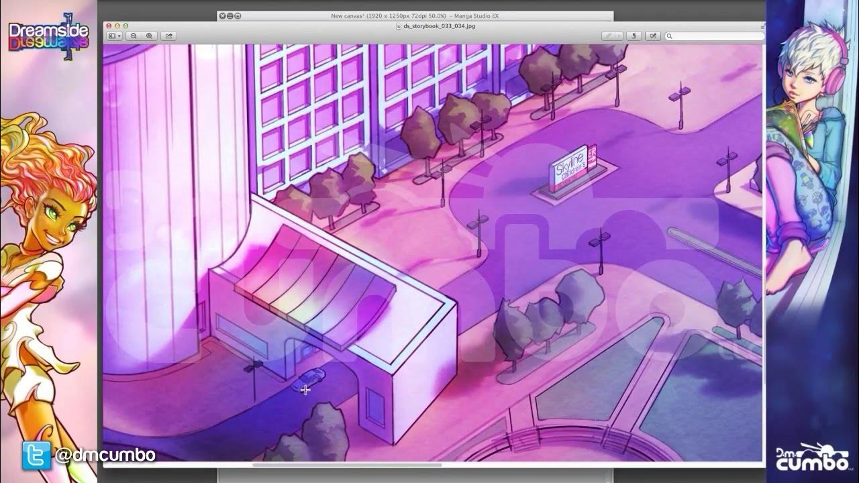Show the edit markup toolbar
859x483 pixels.
pos(652,36)
